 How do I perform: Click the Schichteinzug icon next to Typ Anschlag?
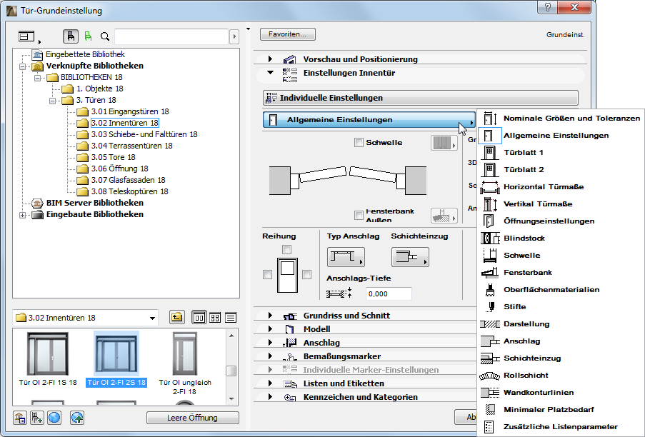point(409,257)
